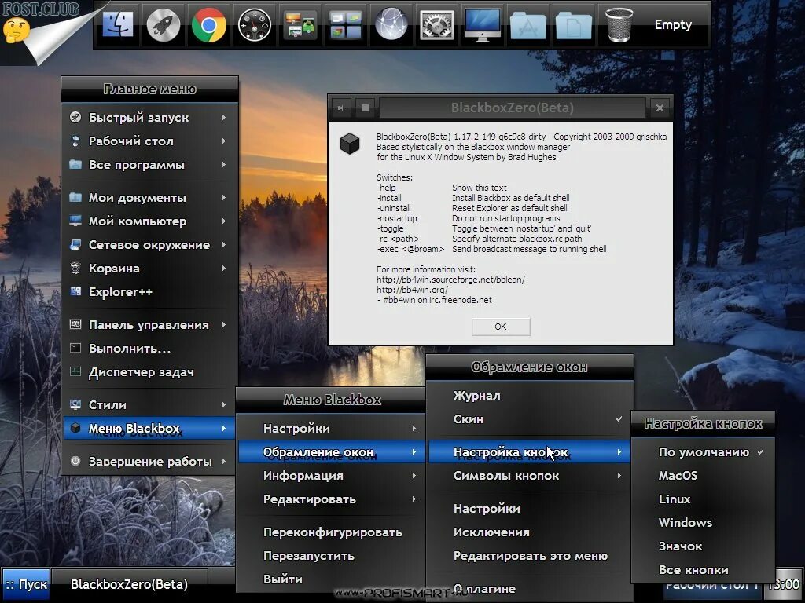This screenshot has width=805, height=603.
Task: Launch the rocket Launchpad dock icon
Action: click(164, 24)
